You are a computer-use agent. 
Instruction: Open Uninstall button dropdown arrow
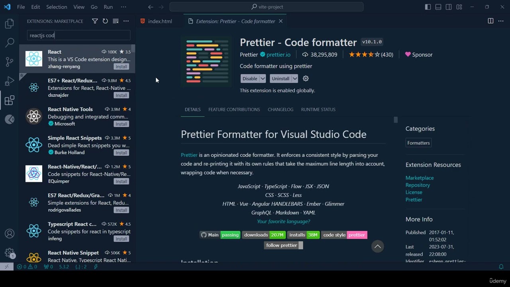pos(294,79)
